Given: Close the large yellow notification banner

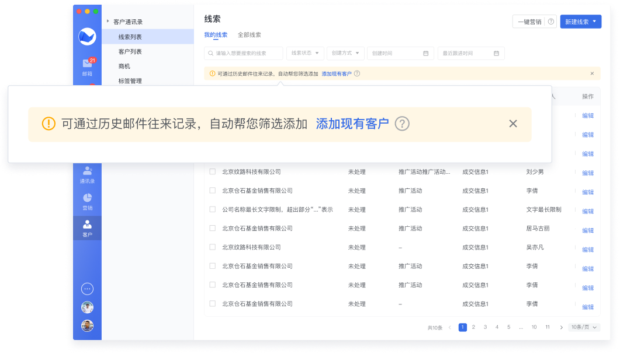Looking at the screenshot, I should pos(513,124).
